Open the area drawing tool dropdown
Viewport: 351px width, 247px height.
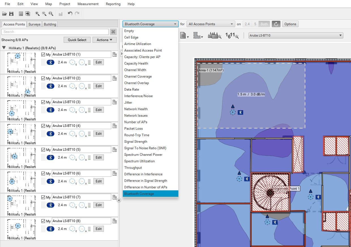coord(198,36)
